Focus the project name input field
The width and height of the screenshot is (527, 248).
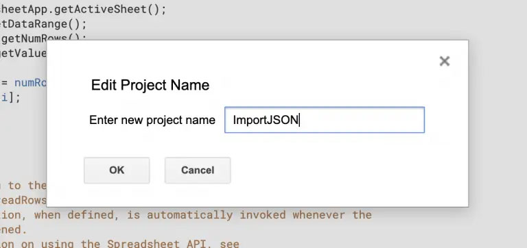click(325, 120)
